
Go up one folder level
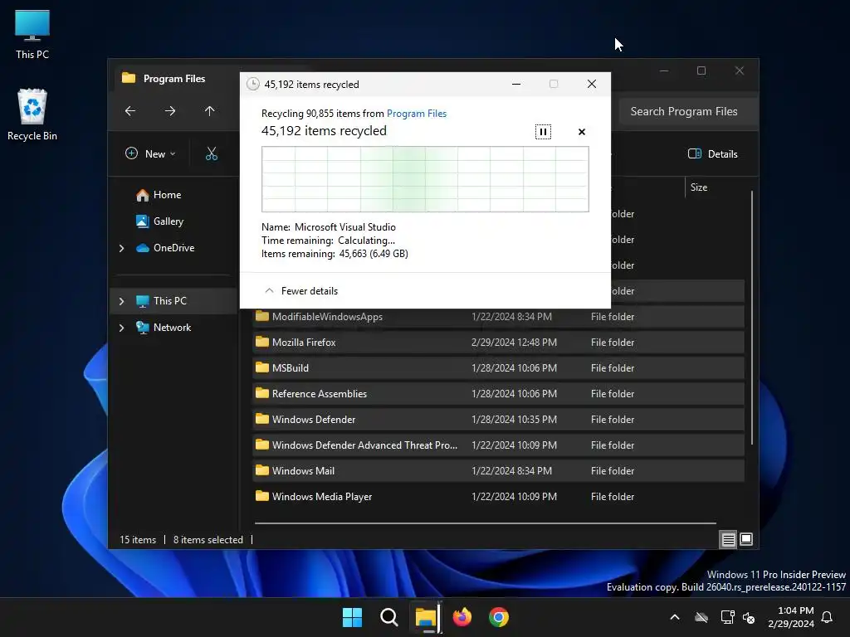tap(210, 111)
